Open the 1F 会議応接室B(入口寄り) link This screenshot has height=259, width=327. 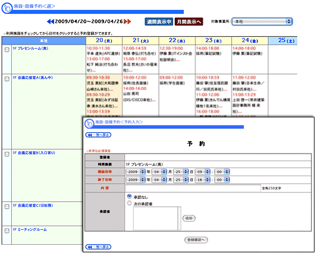click(34, 153)
